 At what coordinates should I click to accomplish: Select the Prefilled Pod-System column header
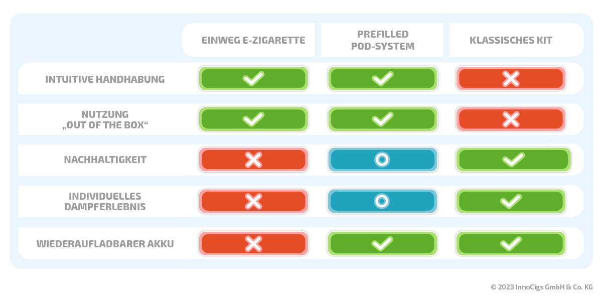(382, 40)
